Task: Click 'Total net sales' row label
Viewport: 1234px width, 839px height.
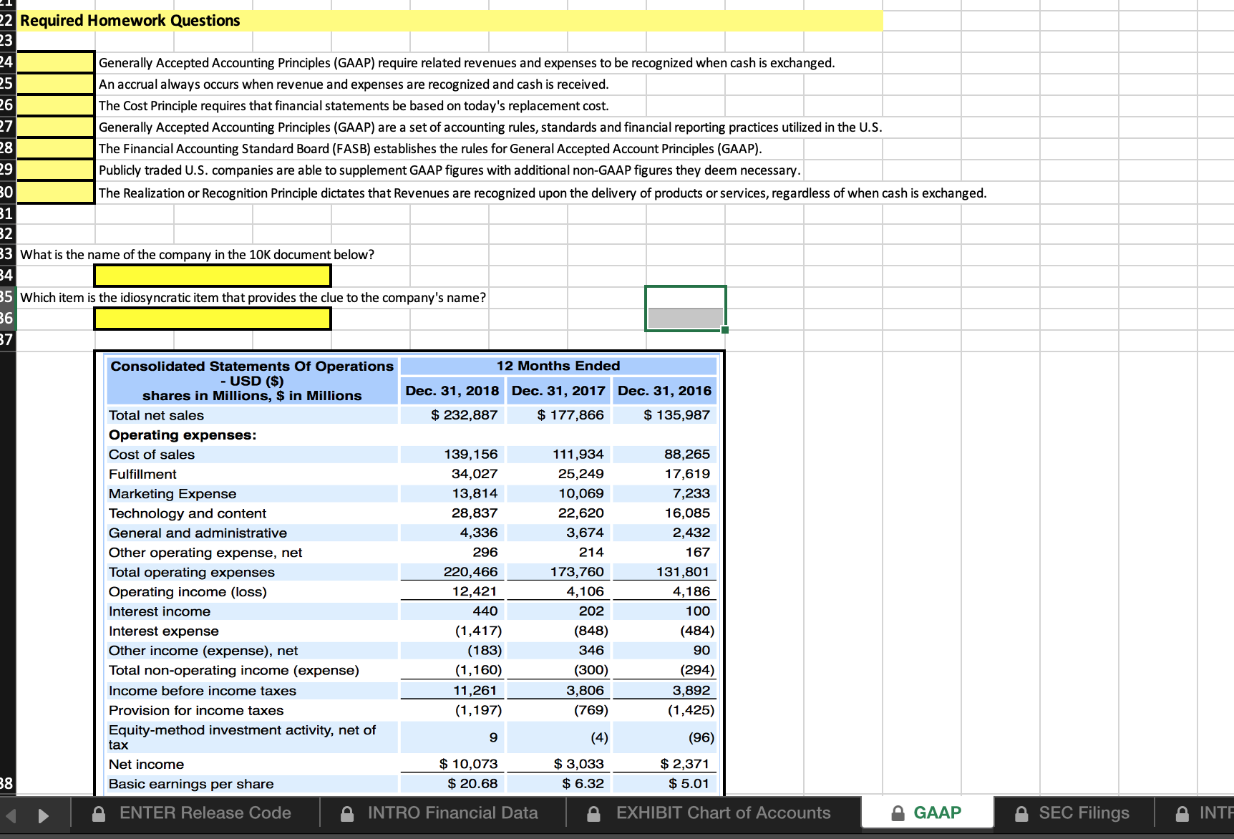Action: 156,415
